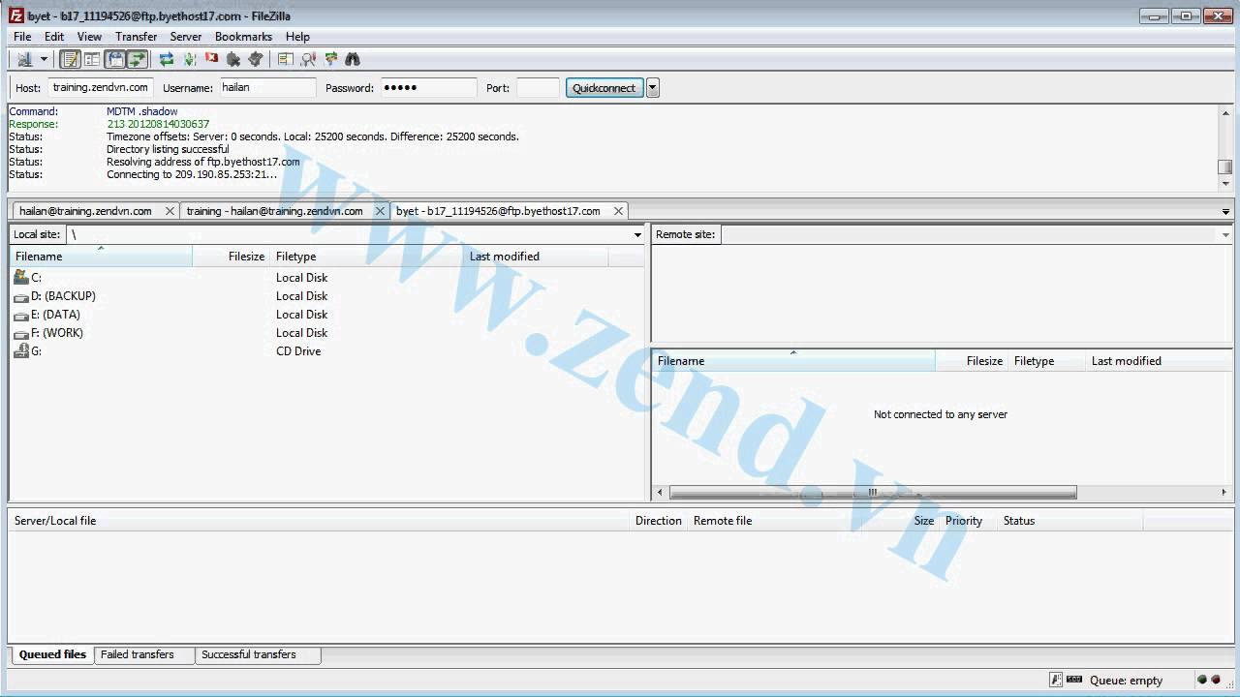Toggle the remote directory tree view
The width and height of the screenshot is (1240, 697).
click(x=115, y=59)
